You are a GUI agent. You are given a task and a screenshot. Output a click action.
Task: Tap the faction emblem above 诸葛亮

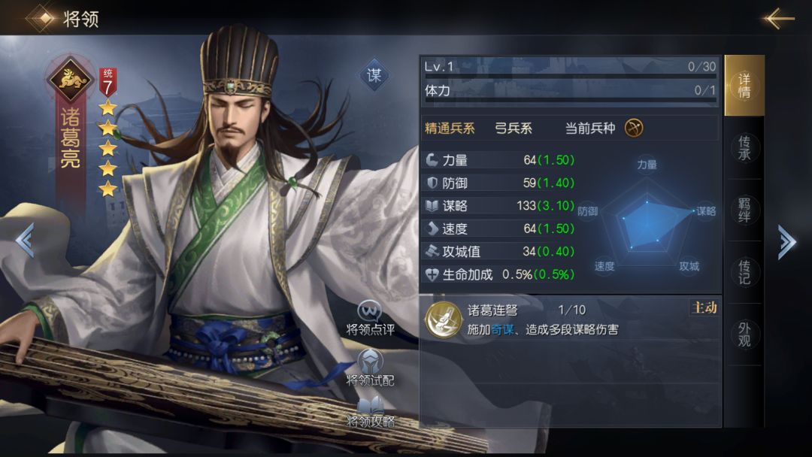click(71, 79)
